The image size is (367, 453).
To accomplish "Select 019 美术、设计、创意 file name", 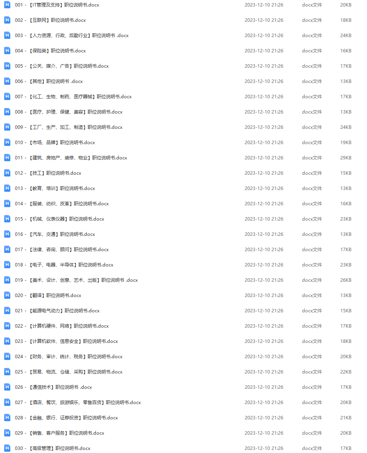I will click(x=76, y=280).
